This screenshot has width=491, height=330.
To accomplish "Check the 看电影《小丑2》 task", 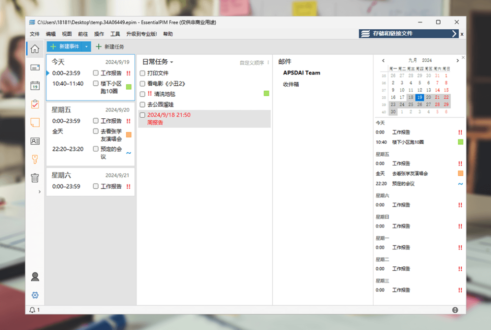I will (142, 83).
